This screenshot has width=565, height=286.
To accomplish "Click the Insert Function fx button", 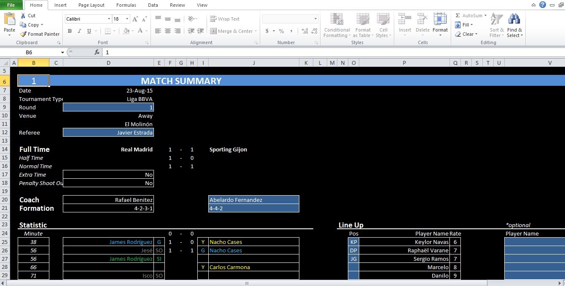I will pyautogui.click(x=97, y=52).
